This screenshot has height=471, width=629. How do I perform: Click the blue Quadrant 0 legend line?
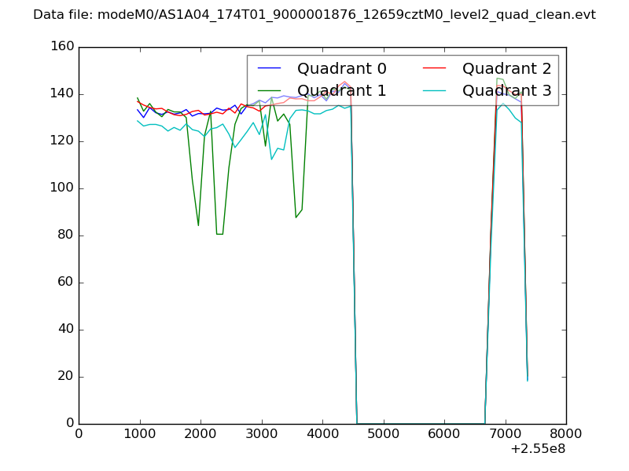(269, 68)
